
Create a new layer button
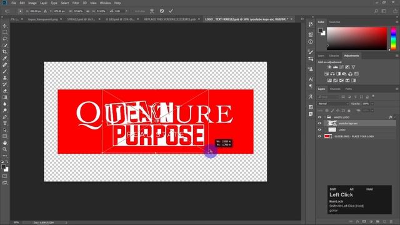[384, 221]
